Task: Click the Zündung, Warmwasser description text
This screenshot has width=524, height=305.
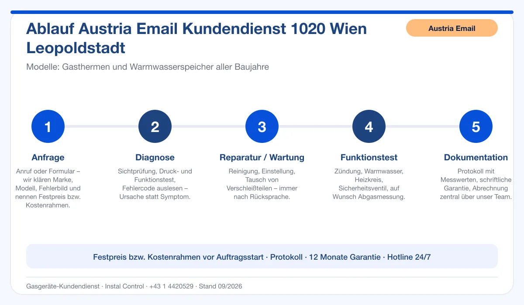Action: (369, 184)
